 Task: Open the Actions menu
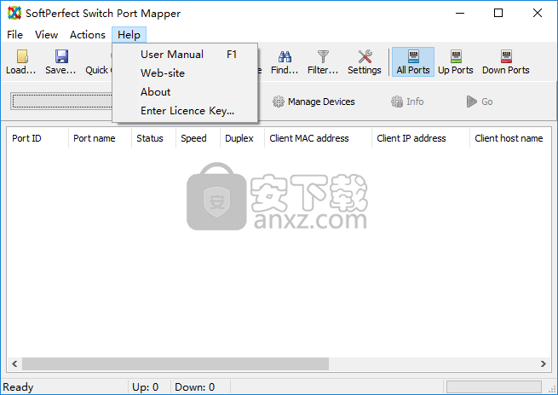tap(88, 35)
